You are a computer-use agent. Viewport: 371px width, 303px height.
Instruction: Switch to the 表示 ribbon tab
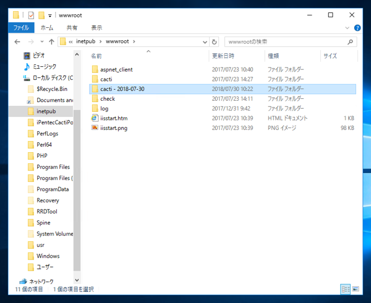coord(96,28)
